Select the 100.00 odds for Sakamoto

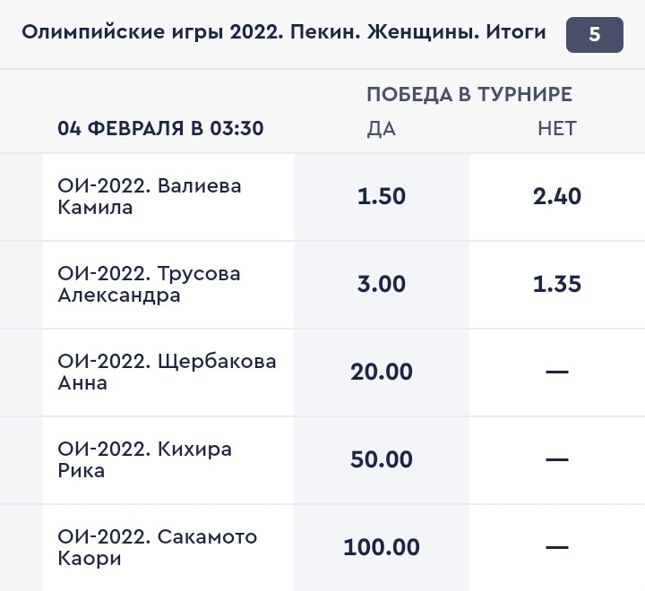click(381, 546)
